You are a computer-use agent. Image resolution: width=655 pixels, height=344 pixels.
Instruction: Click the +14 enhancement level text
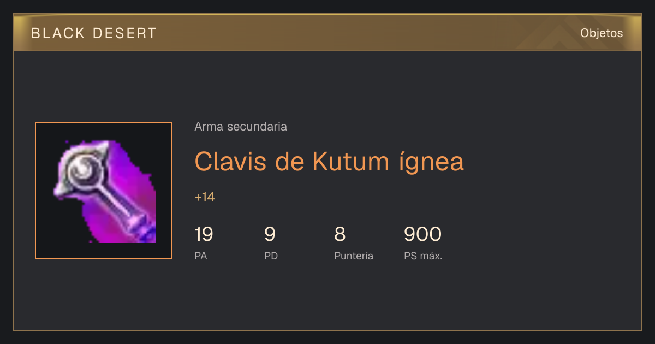205,197
